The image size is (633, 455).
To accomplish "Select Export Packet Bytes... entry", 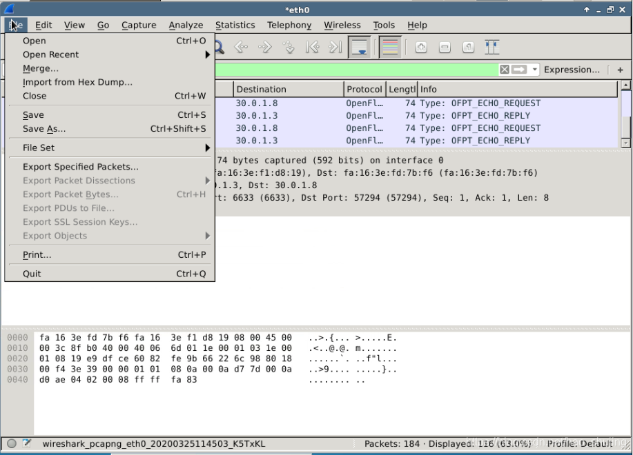I will coord(110,194).
